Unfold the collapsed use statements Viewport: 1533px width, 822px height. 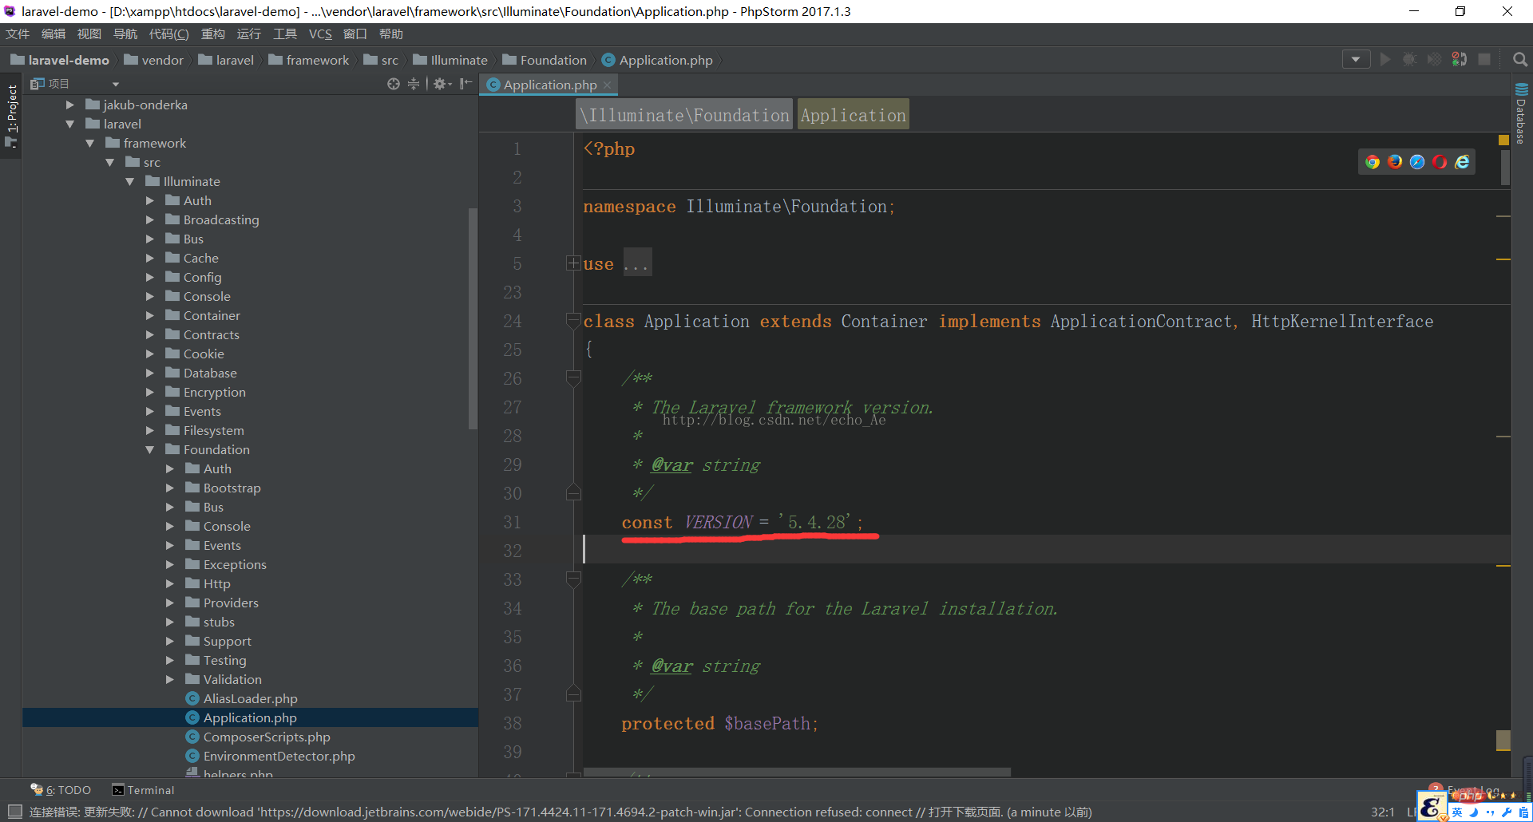click(x=573, y=263)
